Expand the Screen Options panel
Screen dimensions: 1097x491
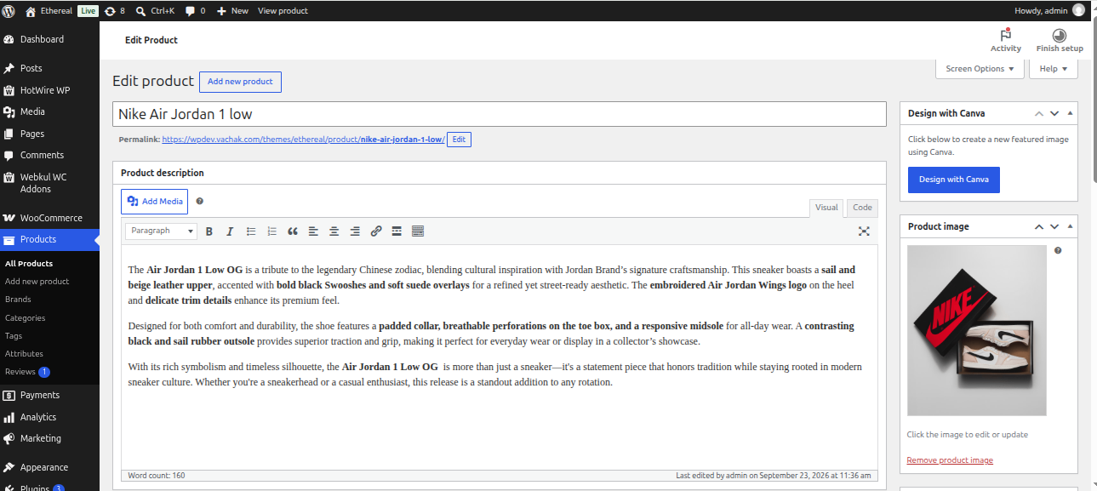(x=980, y=69)
